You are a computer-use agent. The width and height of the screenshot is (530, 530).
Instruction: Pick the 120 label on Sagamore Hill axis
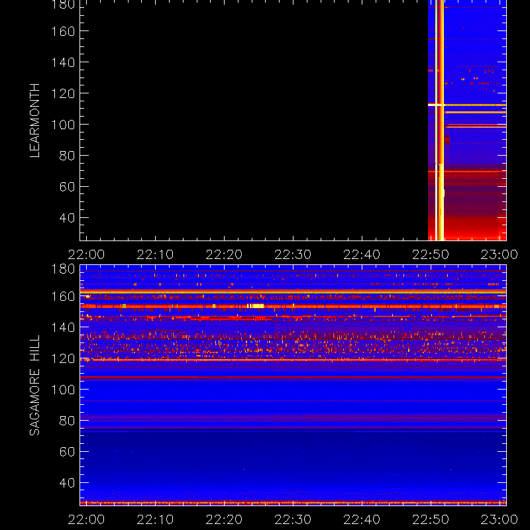coord(63,358)
